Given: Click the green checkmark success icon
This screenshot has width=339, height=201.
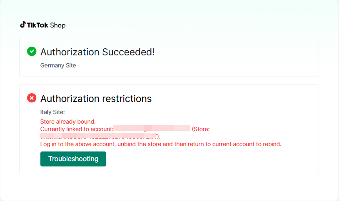Looking at the screenshot, I should 32,51.
